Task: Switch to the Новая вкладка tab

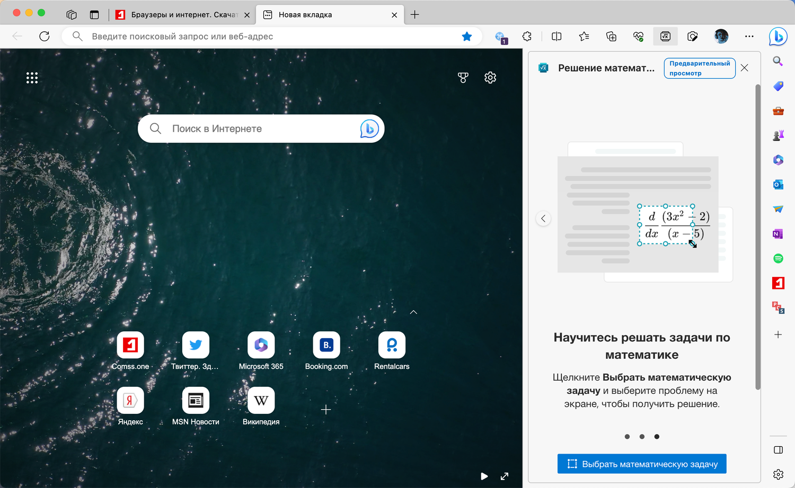Action: coord(330,15)
